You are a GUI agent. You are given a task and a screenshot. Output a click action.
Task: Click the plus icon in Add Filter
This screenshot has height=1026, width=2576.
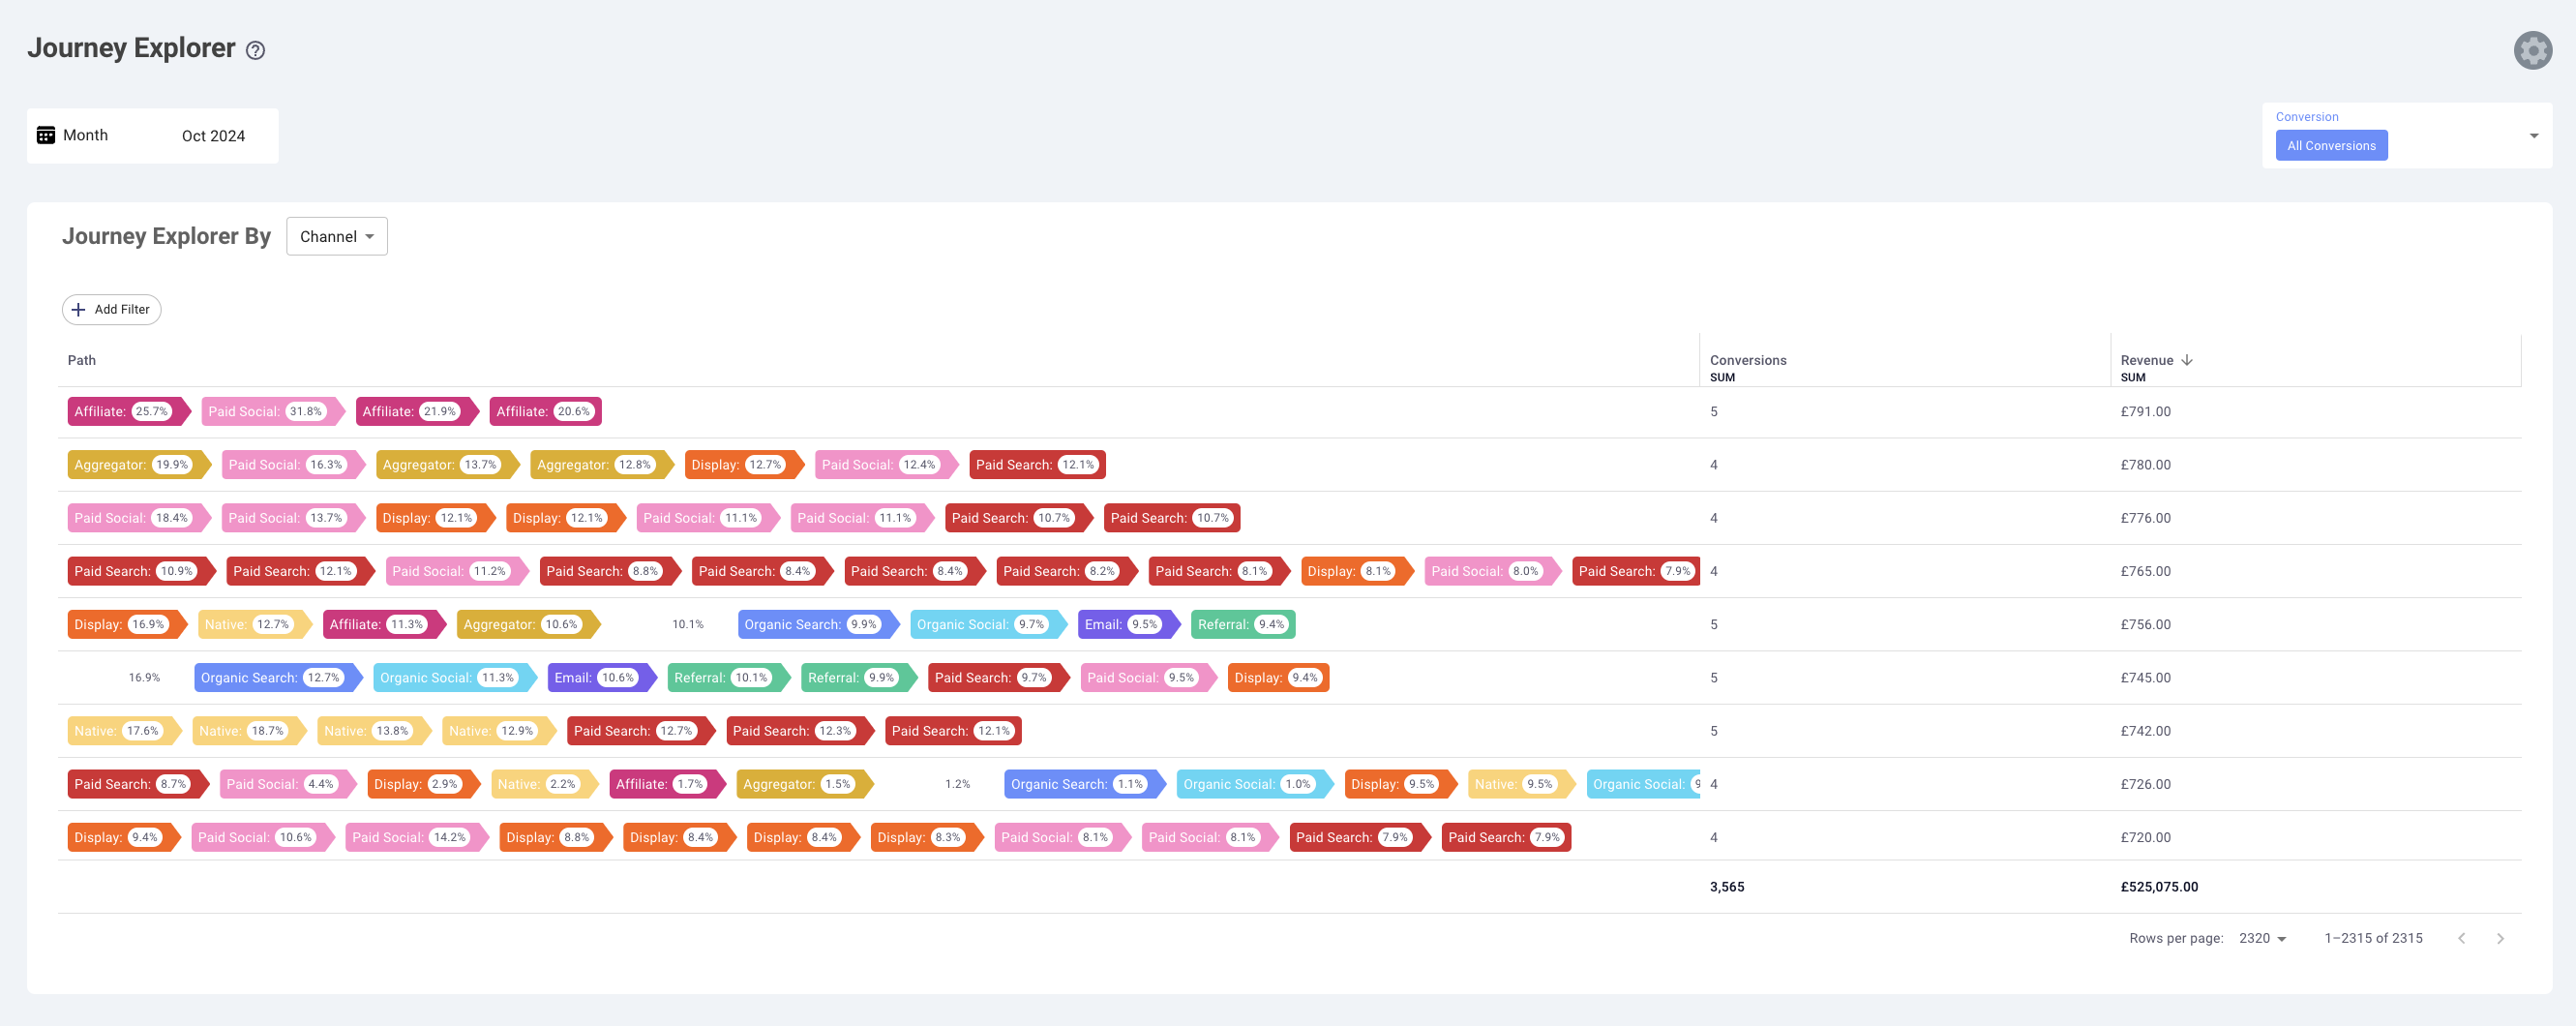pyautogui.click(x=79, y=310)
